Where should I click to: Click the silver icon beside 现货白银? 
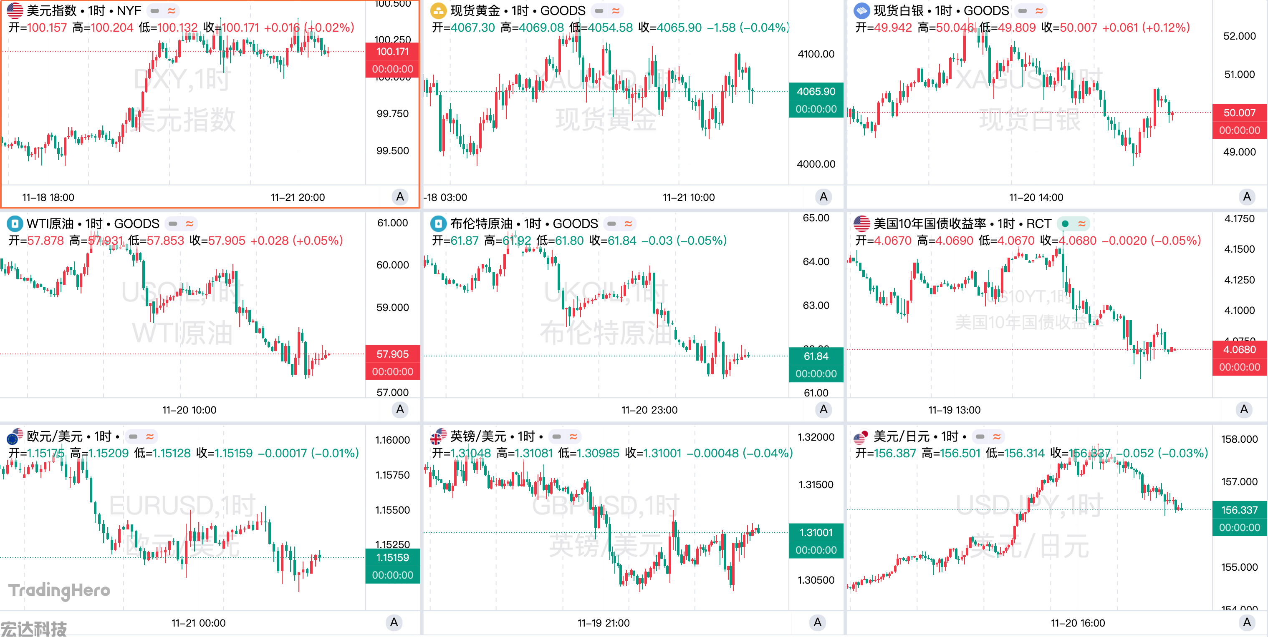coord(861,10)
